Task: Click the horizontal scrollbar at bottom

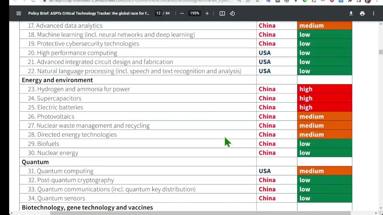Action: tap(200, 213)
